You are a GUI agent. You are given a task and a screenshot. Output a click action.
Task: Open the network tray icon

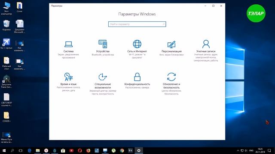[x=242, y=151]
